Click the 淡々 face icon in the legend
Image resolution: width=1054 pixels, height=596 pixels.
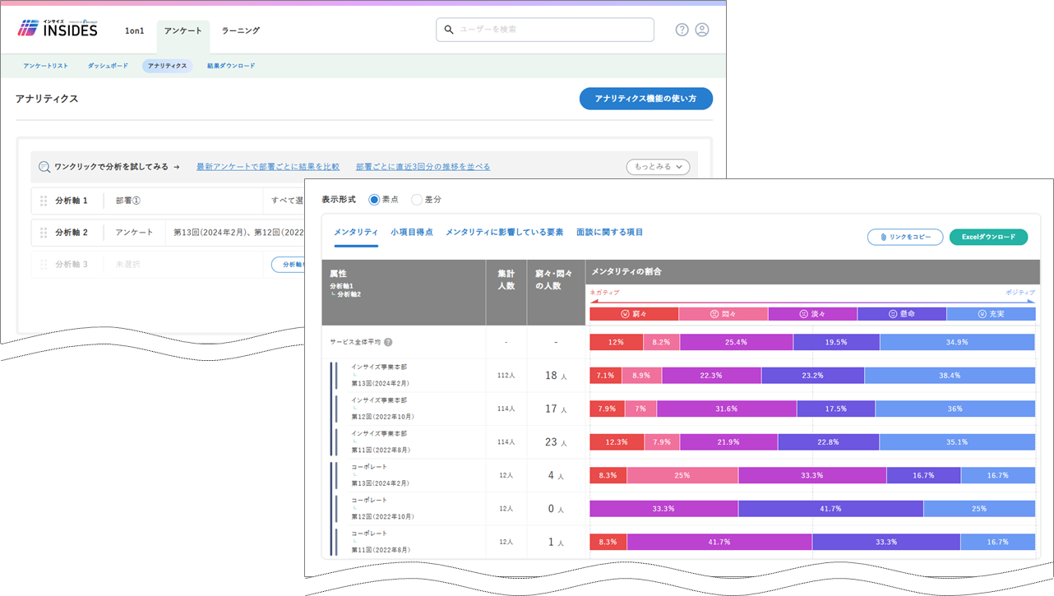tap(803, 314)
